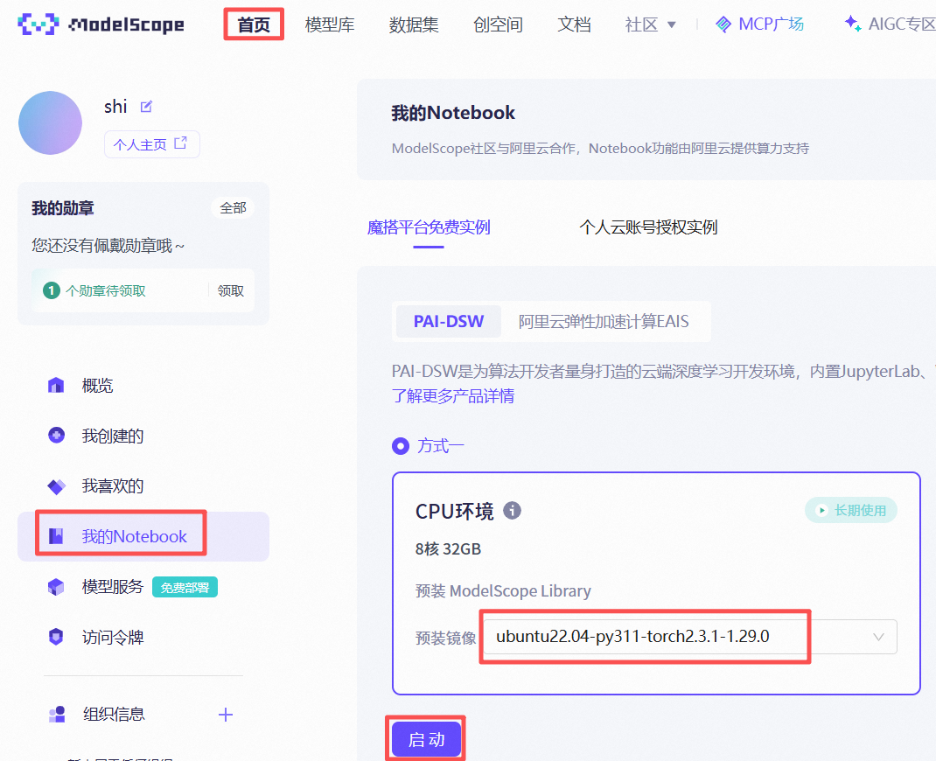The height and width of the screenshot is (761, 936).
Task: Start the notebook with 启动 button
Action: click(x=426, y=739)
